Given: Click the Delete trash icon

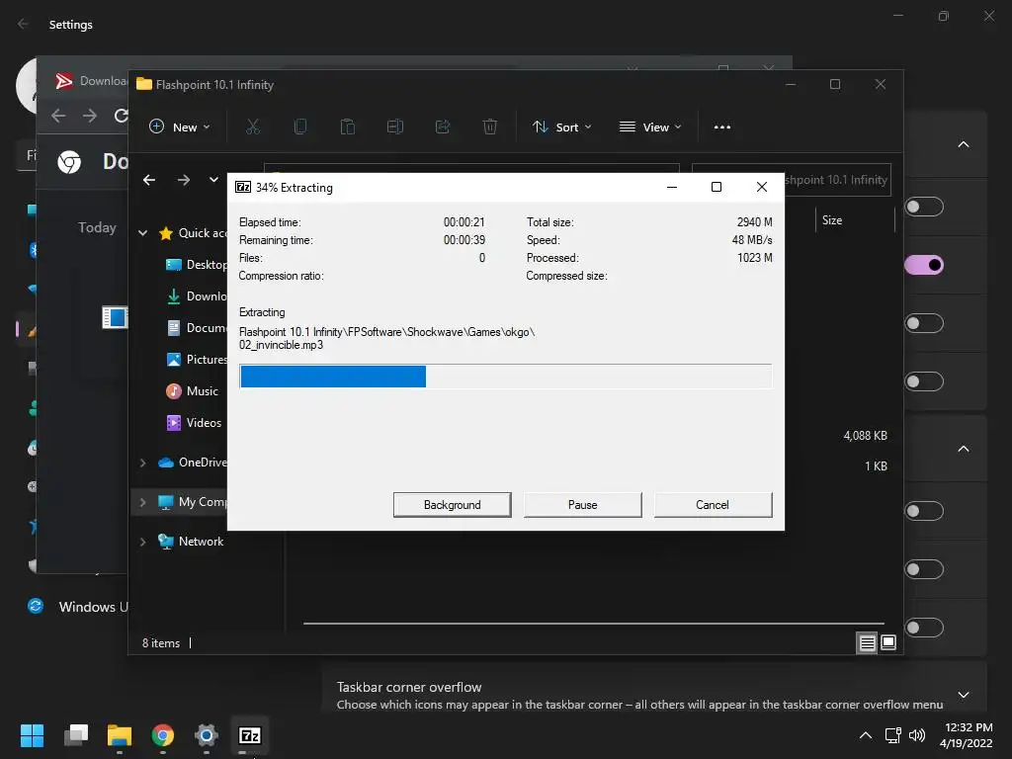Looking at the screenshot, I should (x=490, y=127).
